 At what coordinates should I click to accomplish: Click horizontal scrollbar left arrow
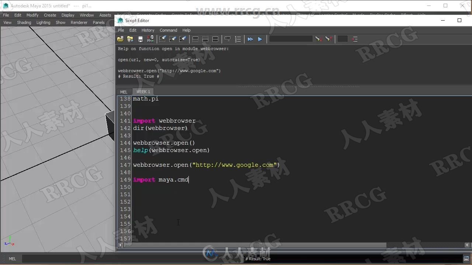(120, 245)
